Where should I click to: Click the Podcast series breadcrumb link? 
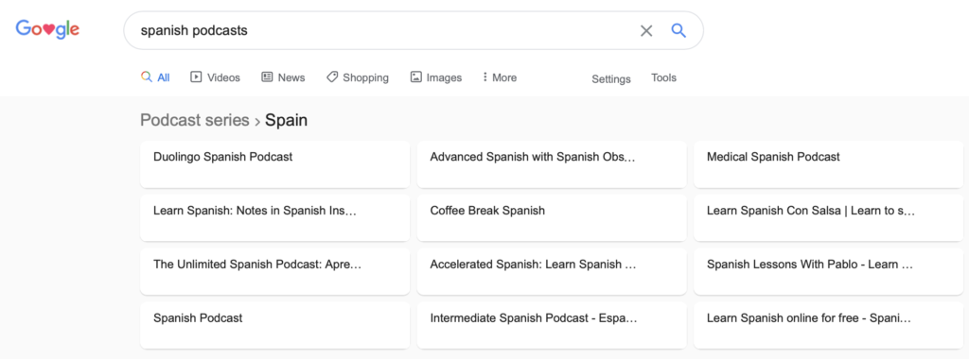[195, 120]
